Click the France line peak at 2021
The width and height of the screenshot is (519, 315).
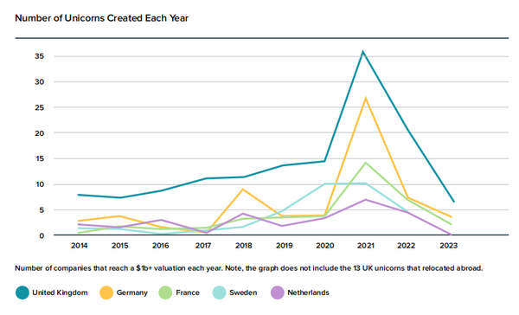click(x=365, y=163)
